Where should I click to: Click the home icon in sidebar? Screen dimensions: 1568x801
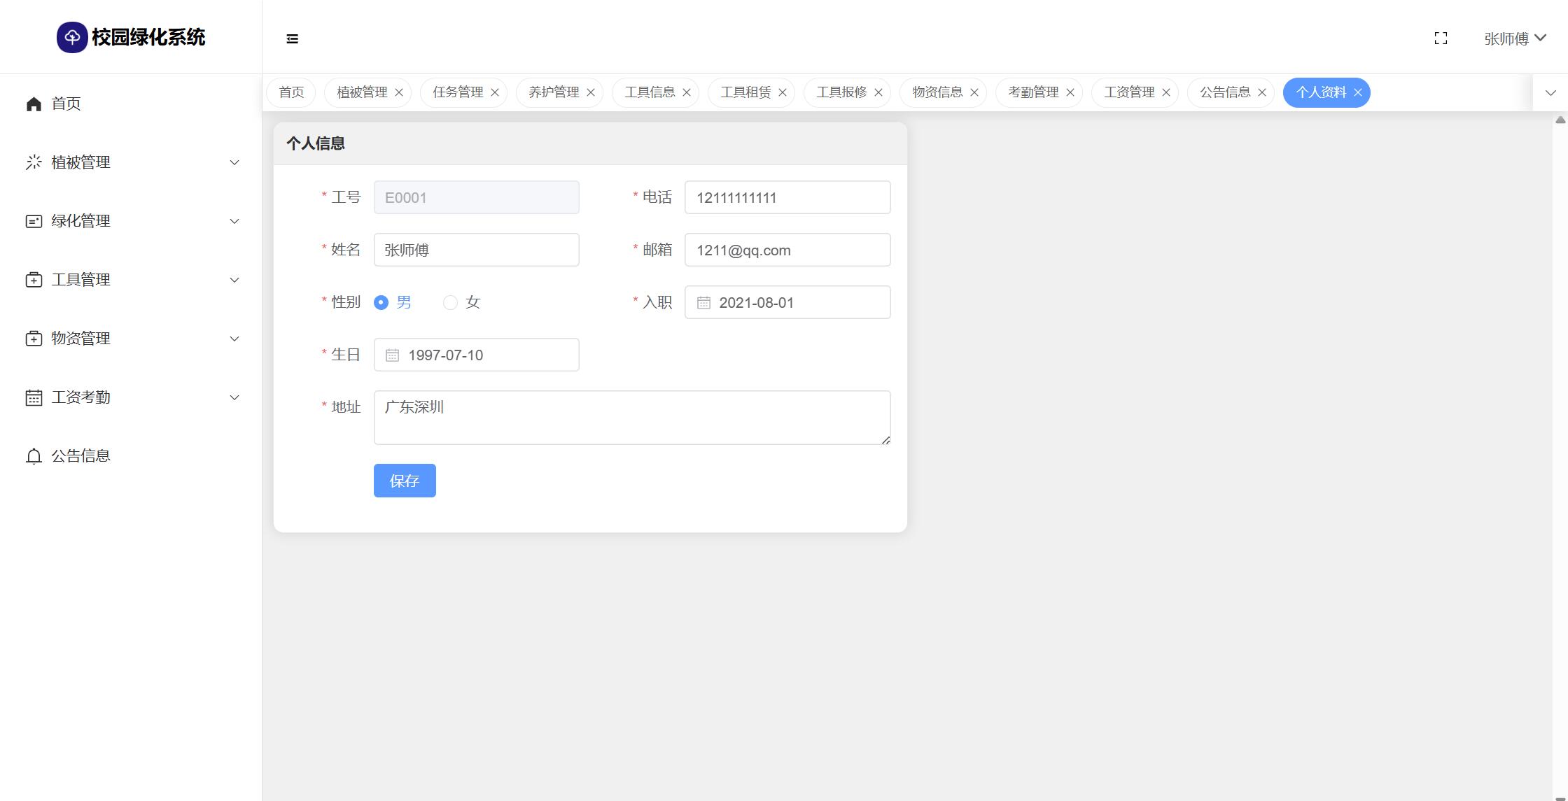tap(34, 104)
